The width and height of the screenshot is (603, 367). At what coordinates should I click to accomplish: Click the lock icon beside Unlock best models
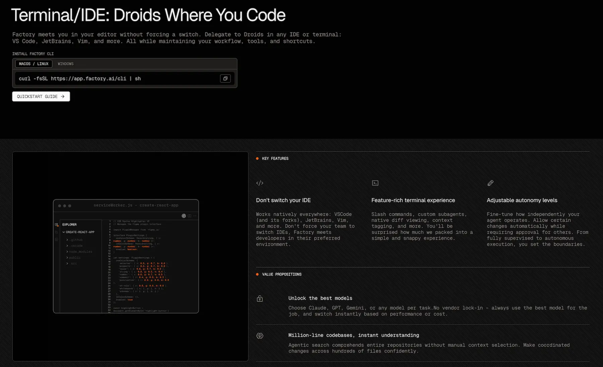[260, 299]
